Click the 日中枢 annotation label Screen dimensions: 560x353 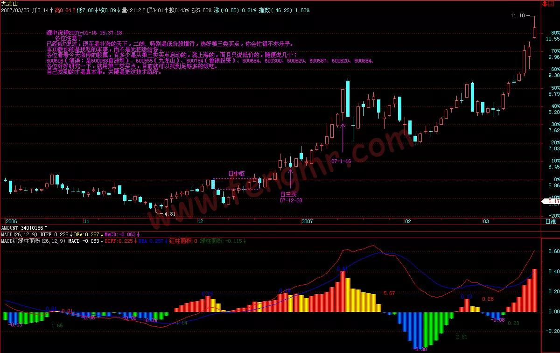click(x=236, y=174)
